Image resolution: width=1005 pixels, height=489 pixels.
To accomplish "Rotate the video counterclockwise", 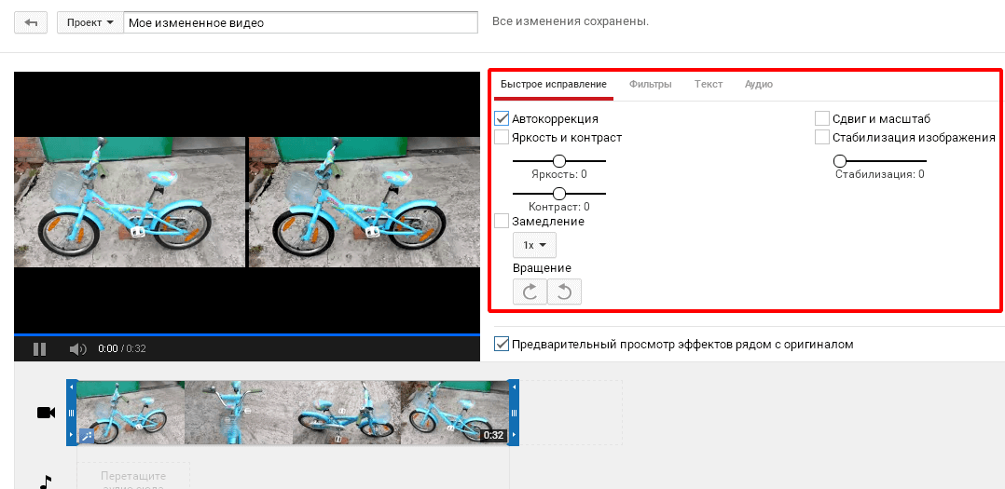I will [565, 292].
